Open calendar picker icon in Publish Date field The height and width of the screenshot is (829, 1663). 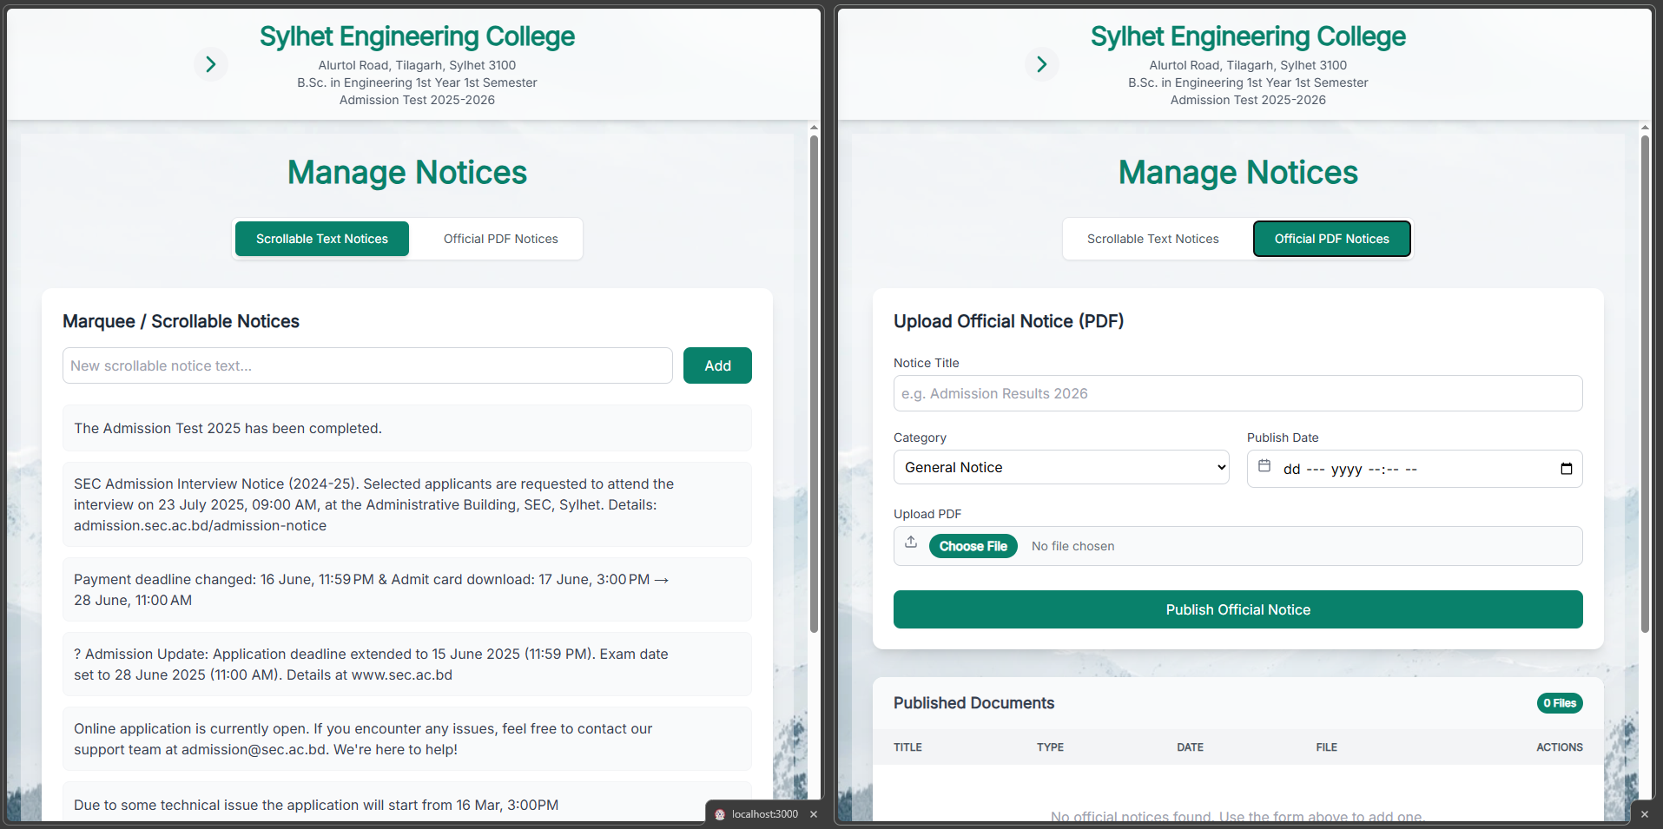[1566, 469]
